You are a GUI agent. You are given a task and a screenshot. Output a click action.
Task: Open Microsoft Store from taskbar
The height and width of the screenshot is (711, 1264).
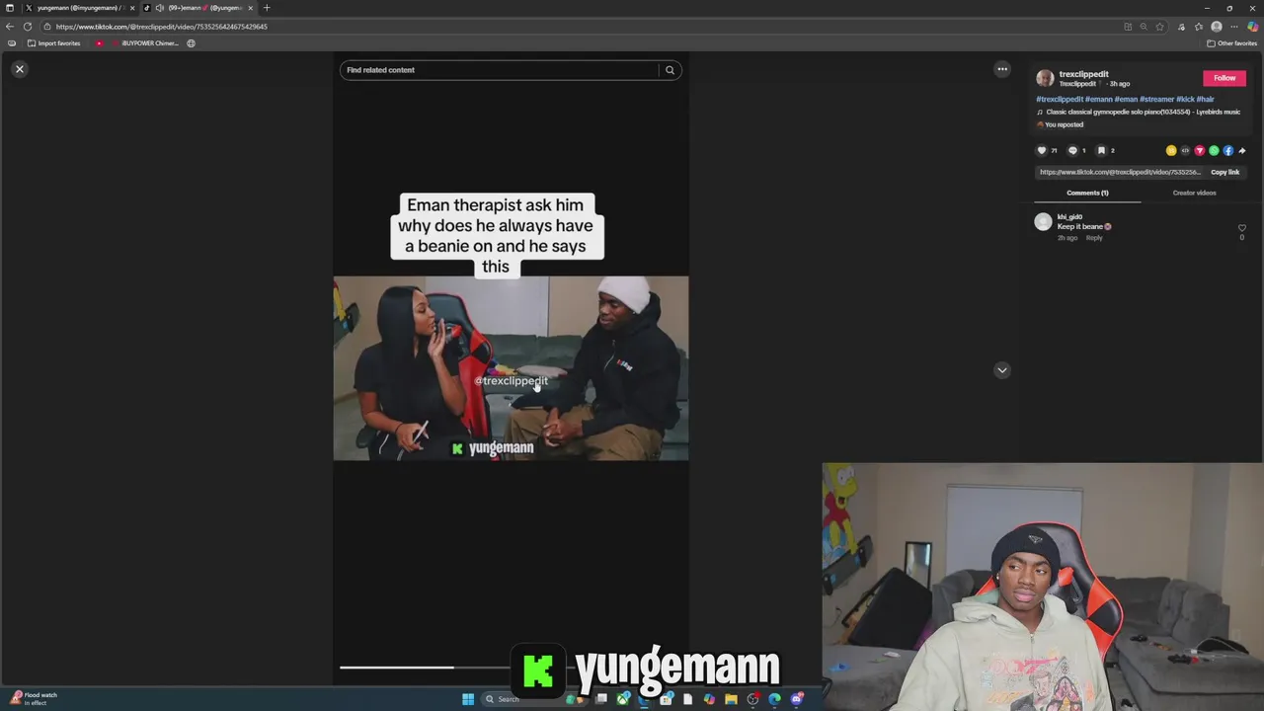667,699
